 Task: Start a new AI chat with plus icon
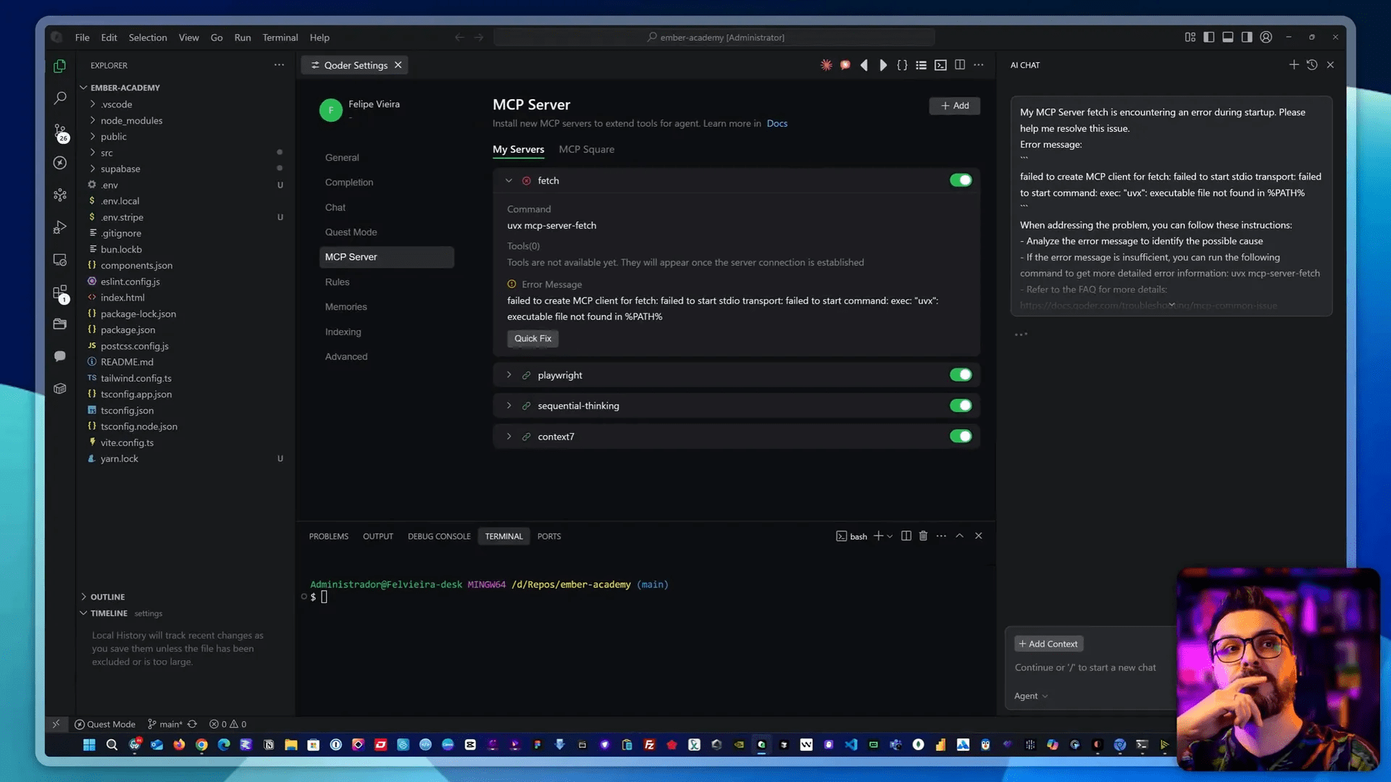pyautogui.click(x=1294, y=65)
